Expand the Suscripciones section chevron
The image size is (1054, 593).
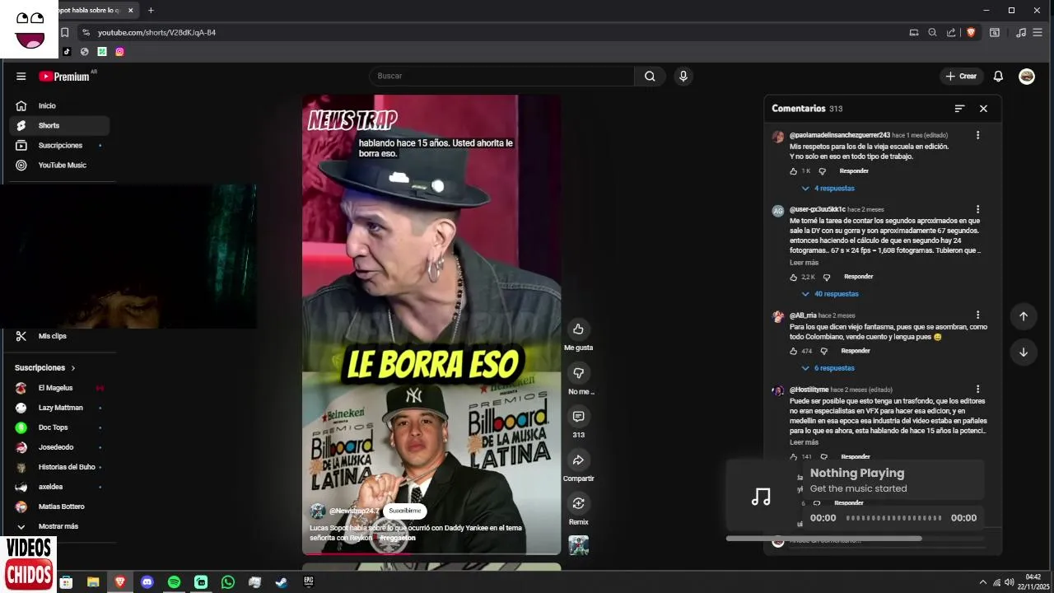click(x=72, y=368)
